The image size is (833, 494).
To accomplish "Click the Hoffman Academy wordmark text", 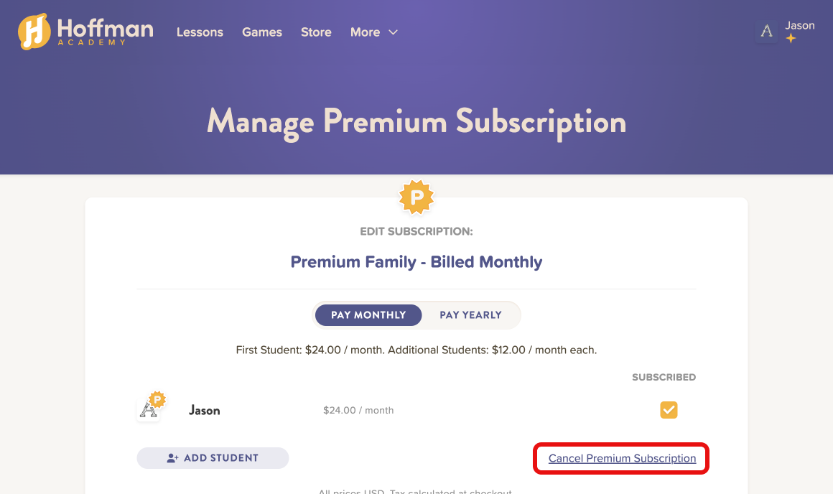I will [105, 30].
